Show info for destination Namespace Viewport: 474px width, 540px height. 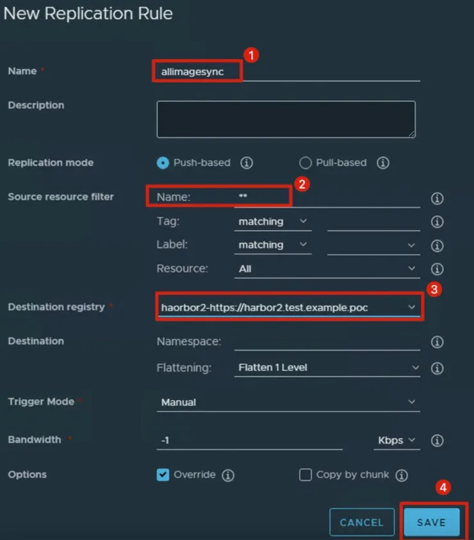pos(437,342)
